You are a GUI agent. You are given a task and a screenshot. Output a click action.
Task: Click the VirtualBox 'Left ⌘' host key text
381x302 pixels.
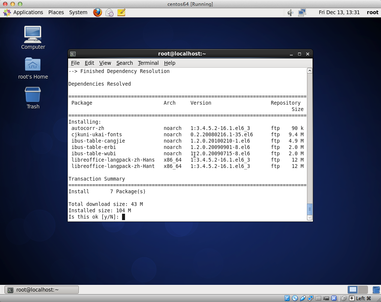364,298
